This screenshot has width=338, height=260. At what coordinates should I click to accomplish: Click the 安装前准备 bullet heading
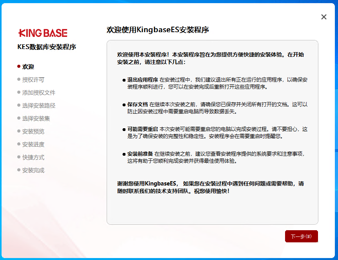click(x=140, y=154)
